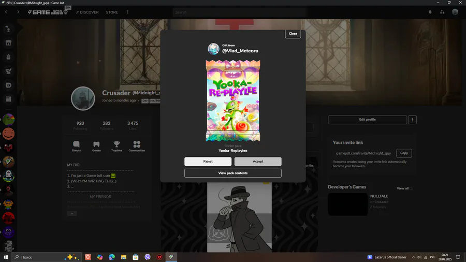Viewport: 466px width, 262px height.
Task: Expand the system tray hidden icons chevron
Action: (413, 257)
